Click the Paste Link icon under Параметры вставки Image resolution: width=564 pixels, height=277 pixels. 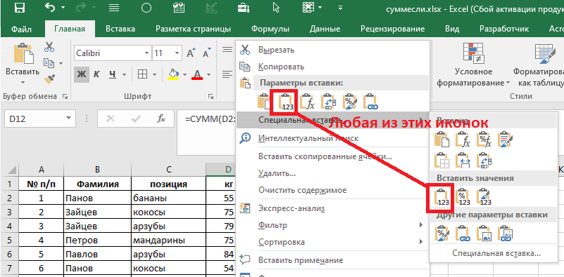[370, 102]
